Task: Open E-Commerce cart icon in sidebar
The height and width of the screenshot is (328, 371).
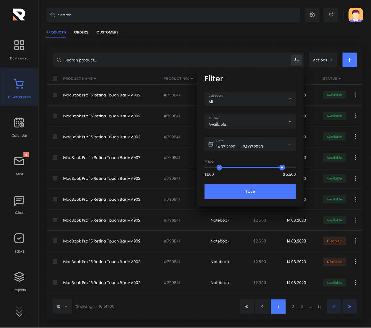Action: point(19,84)
